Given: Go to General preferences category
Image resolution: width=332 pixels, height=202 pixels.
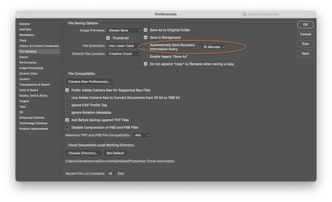Looking at the screenshot, I should pyautogui.click(x=25, y=24).
